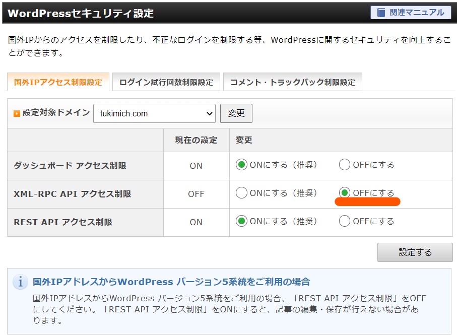Click the book icon in 関連マニュアル button
The image size is (457, 336).
[381, 13]
